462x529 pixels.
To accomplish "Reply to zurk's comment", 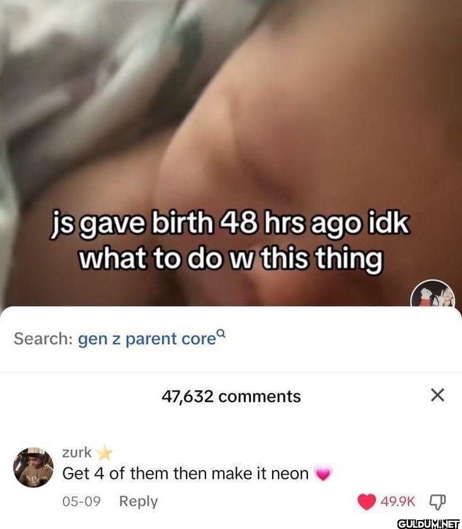I will [x=138, y=501].
